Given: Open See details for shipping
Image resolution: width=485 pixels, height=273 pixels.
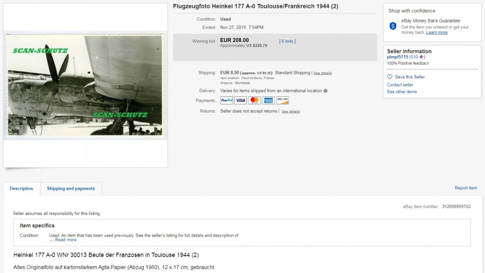Looking at the screenshot, I should 323,73.
